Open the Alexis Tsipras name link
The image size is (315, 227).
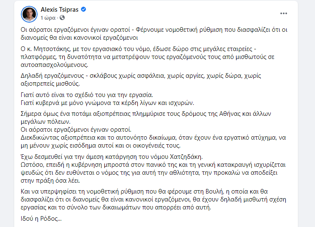60,10
